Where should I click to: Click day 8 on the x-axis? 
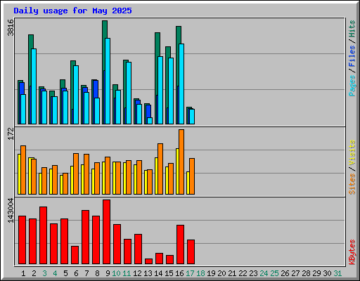click(x=97, y=273)
